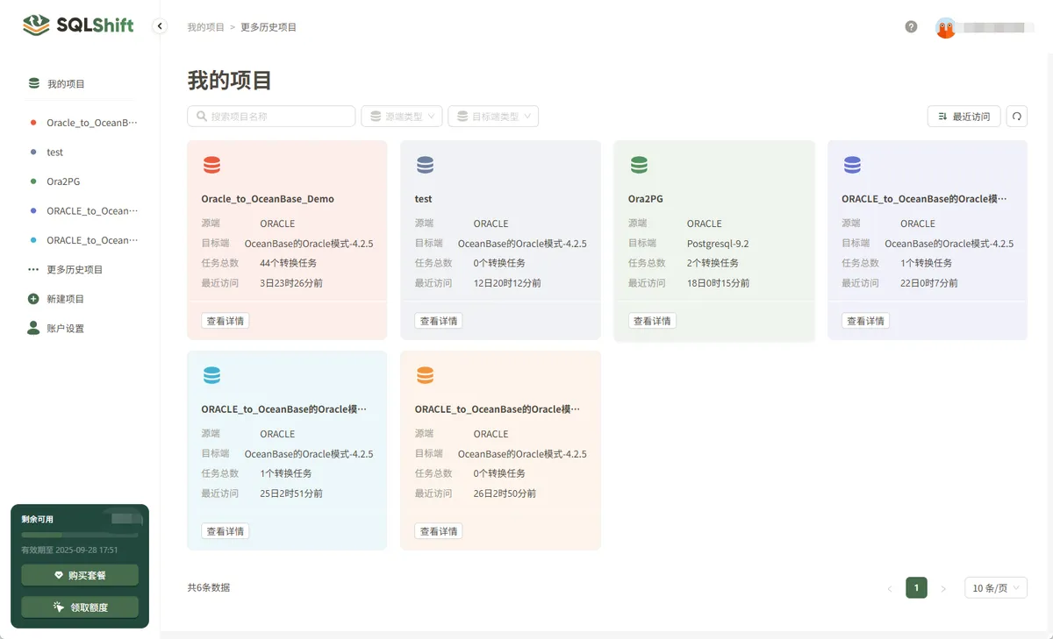
Task: Click the SQLShift logo
Action: coord(77,25)
